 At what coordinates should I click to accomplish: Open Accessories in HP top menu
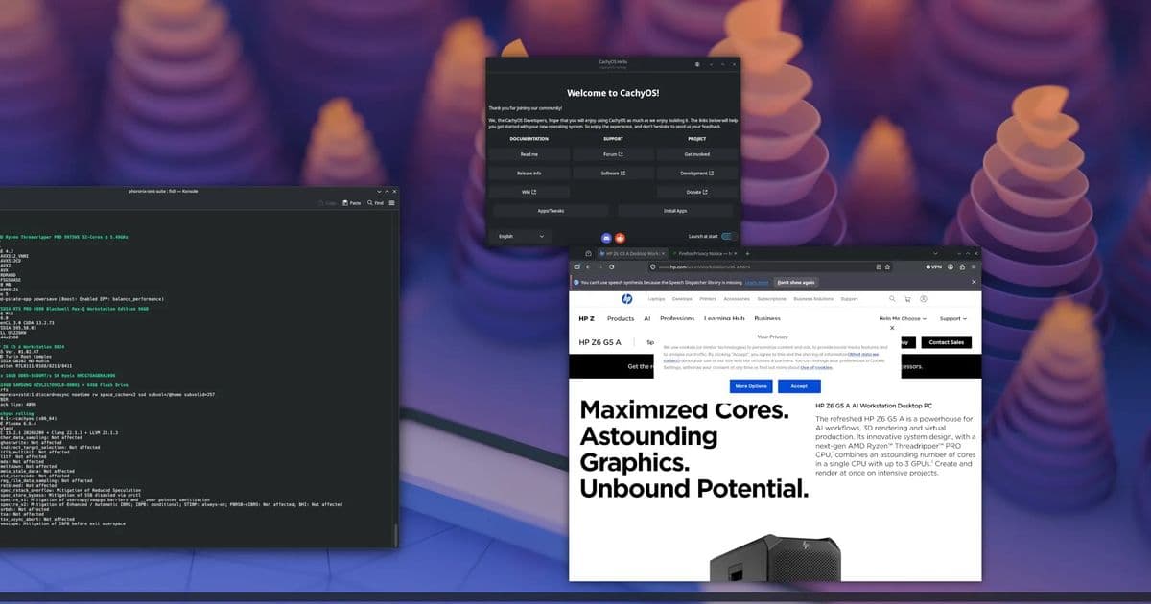pyautogui.click(x=737, y=299)
